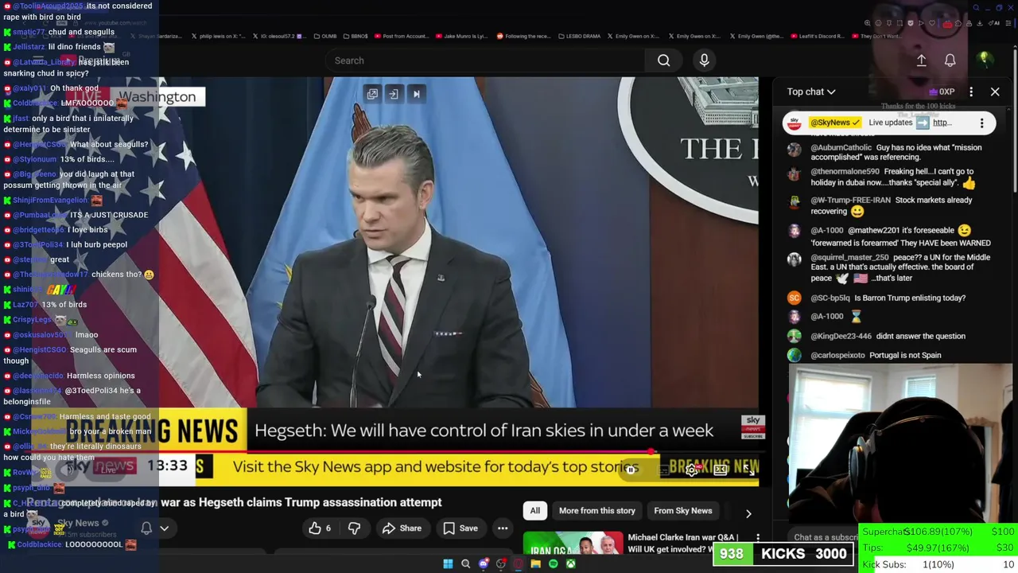The width and height of the screenshot is (1018, 573).
Task: Open Discord from the taskbar
Action: (x=484, y=564)
